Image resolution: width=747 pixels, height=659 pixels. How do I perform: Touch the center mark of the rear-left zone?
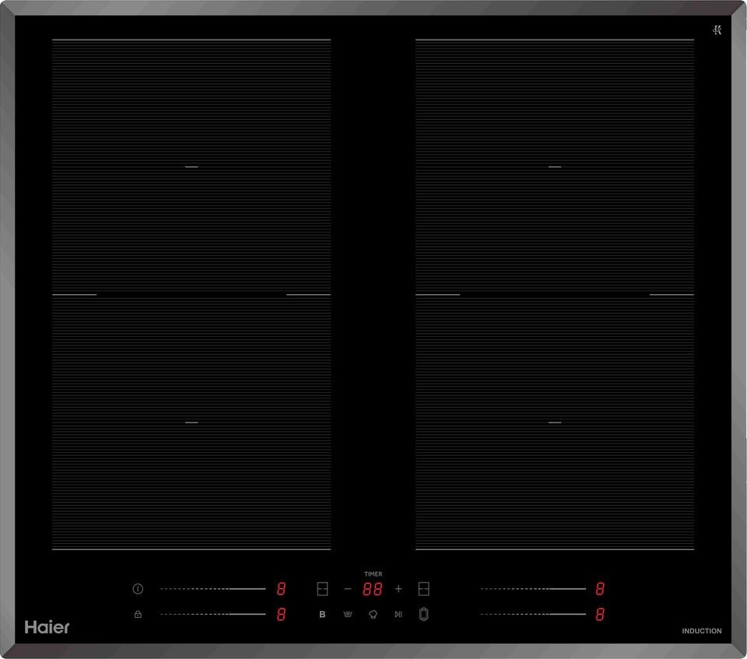tap(191, 167)
